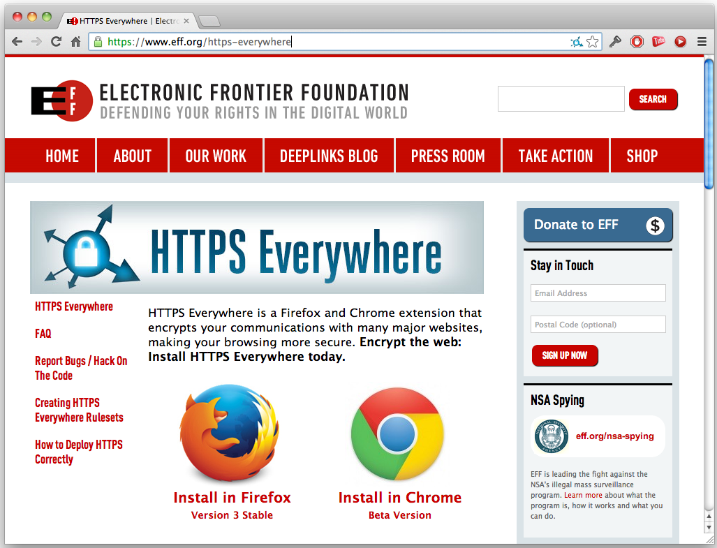This screenshot has height=548, width=717.
Task: Click the NSA Spying heading
Action: click(557, 401)
